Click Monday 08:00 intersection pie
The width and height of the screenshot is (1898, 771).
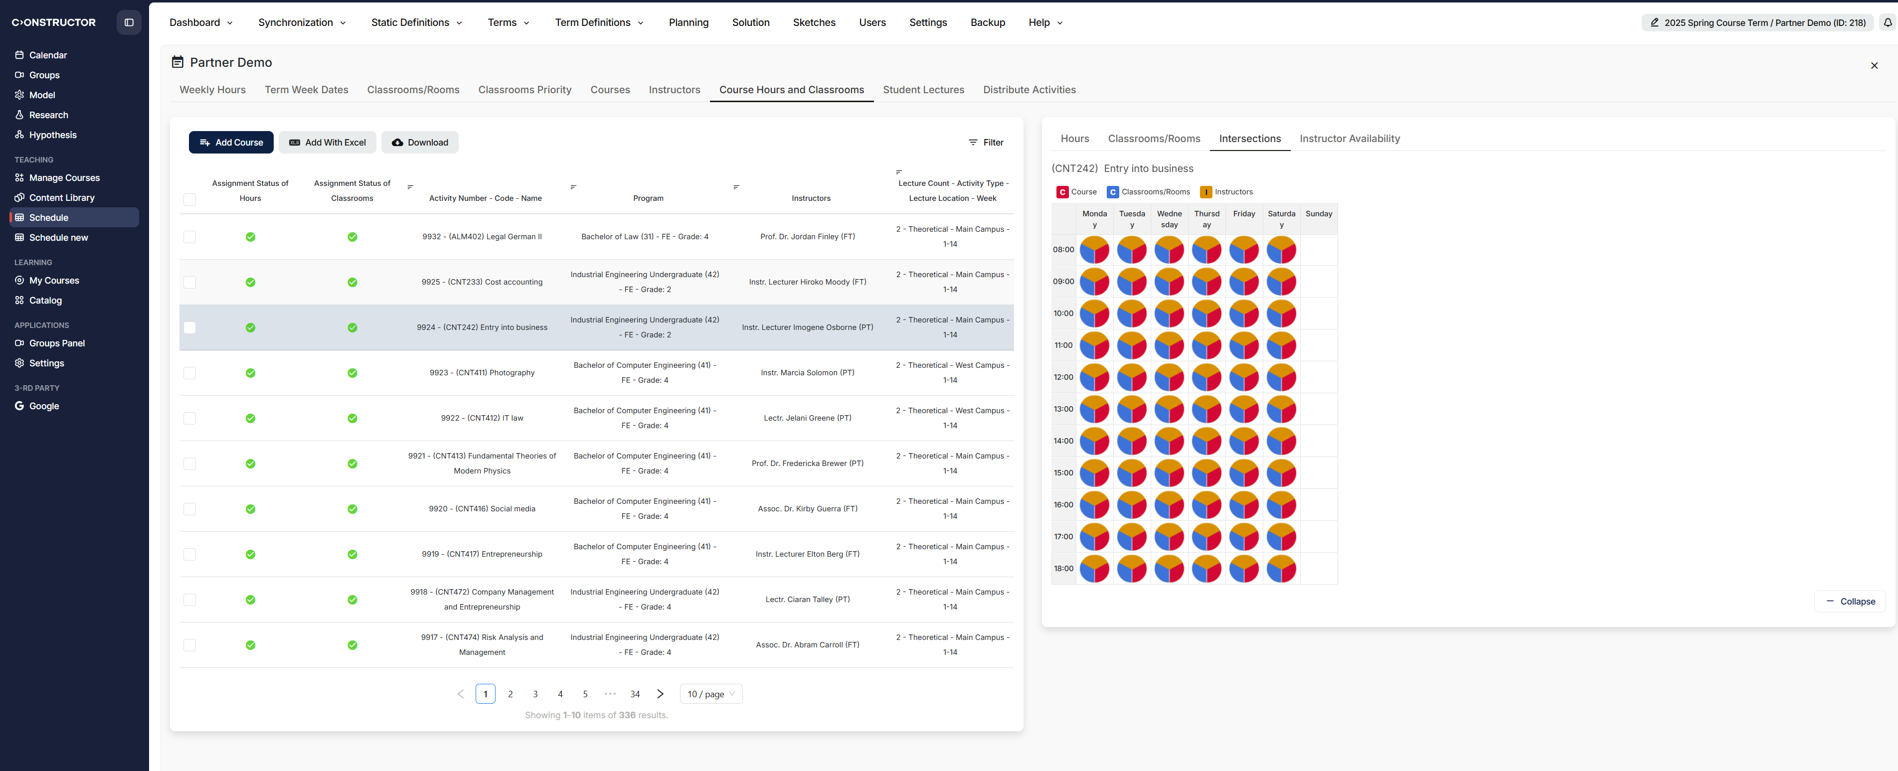pos(1094,250)
